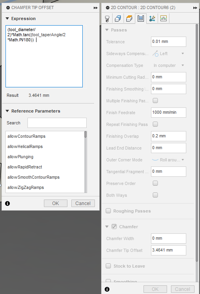The height and width of the screenshot is (294, 200).
Task: Enable Roughing Passes checkbox
Action: click(108, 211)
